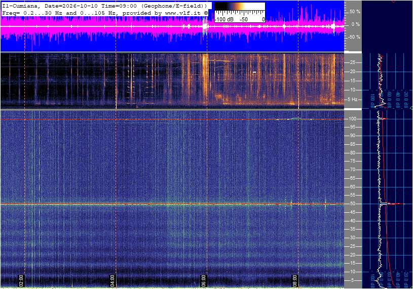Click the 80 E-field axis label
The height and width of the screenshot is (289, 413).
point(352,153)
